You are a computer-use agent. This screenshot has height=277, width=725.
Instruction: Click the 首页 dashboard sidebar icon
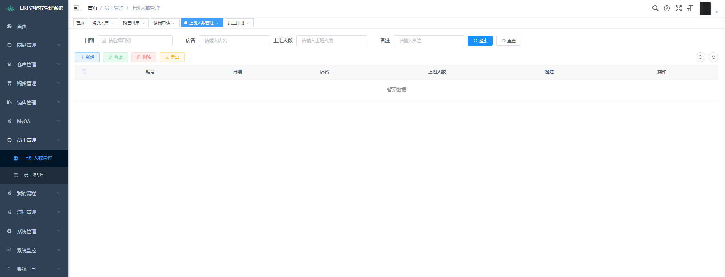(x=9, y=26)
